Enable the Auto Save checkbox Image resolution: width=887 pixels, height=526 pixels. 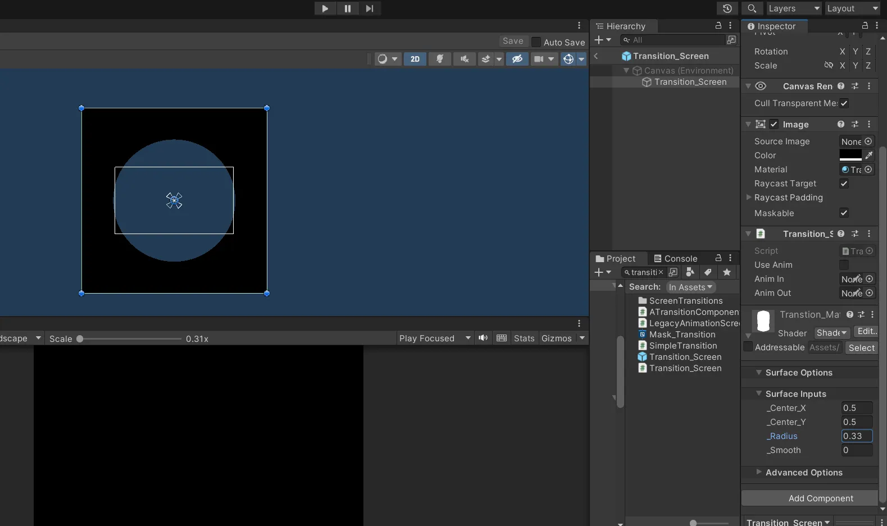[536, 42]
